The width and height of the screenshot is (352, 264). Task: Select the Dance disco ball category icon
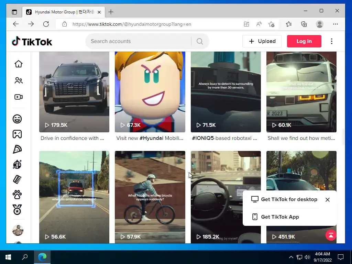(x=17, y=165)
